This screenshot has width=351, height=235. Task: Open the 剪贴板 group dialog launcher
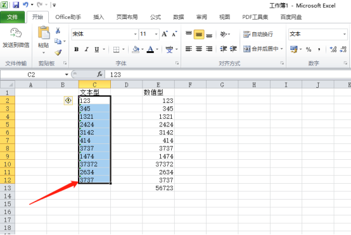(65, 63)
